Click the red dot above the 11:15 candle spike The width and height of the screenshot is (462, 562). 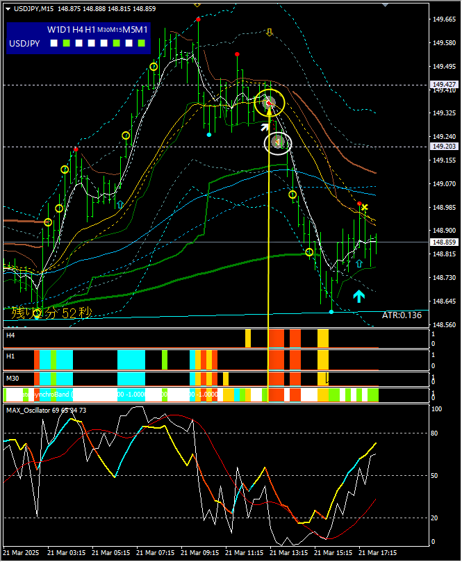tap(238, 54)
